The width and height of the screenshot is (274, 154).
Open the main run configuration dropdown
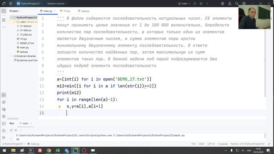click(x=184, y=3)
